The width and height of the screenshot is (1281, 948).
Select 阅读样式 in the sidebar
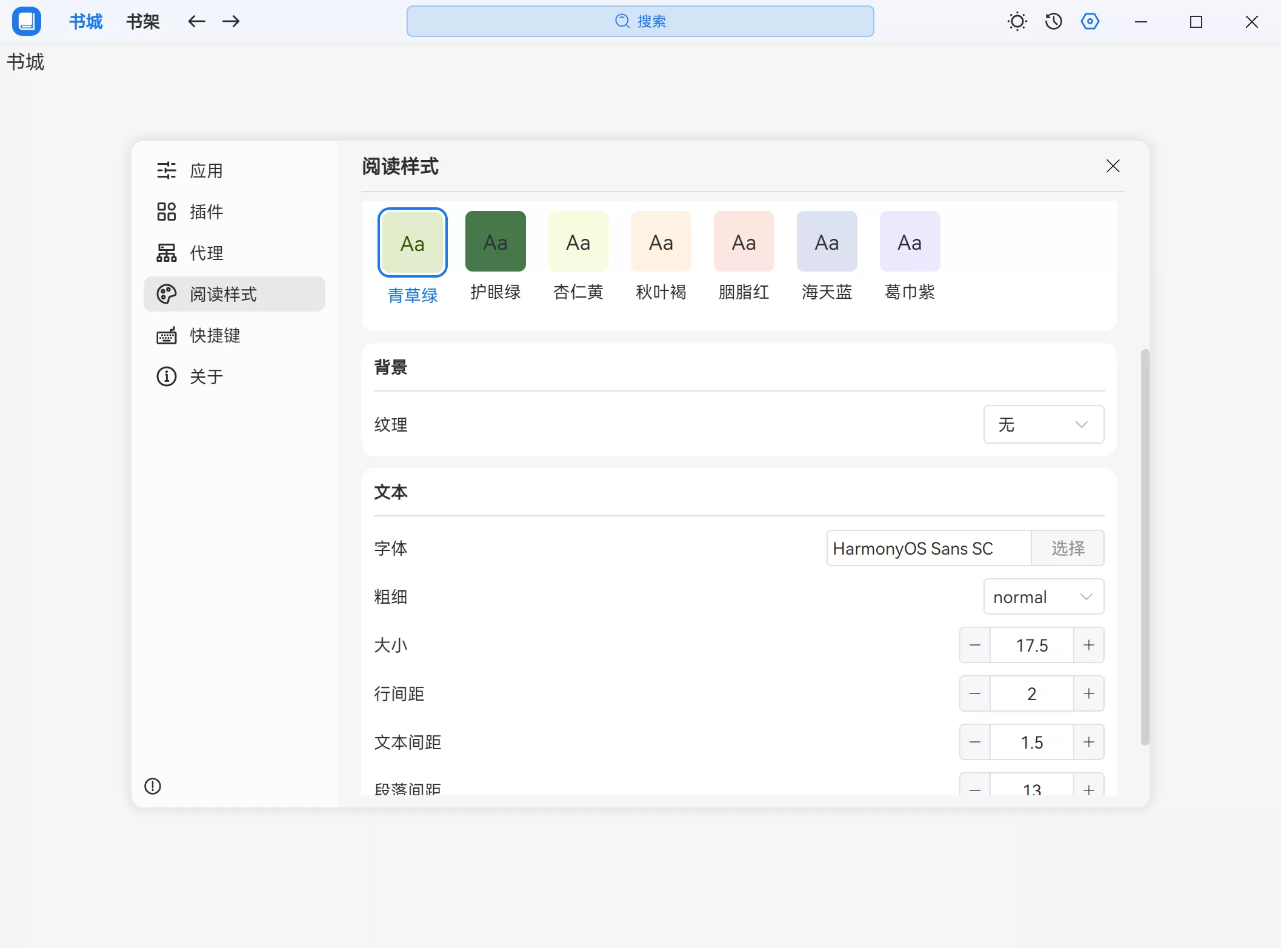pyautogui.click(x=224, y=294)
